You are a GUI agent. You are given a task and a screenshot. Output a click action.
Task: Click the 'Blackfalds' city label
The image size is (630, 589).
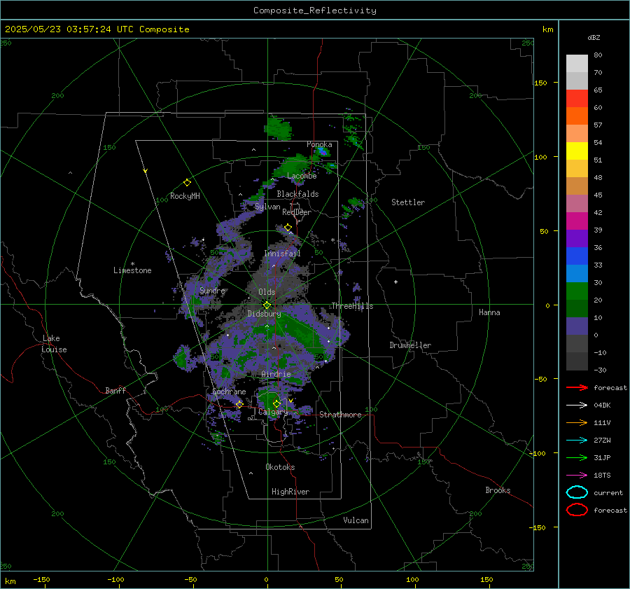click(297, 194)
